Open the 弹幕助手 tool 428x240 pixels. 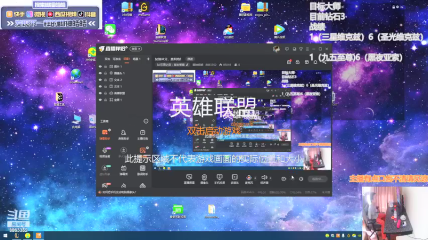click(x=105, y=135)
